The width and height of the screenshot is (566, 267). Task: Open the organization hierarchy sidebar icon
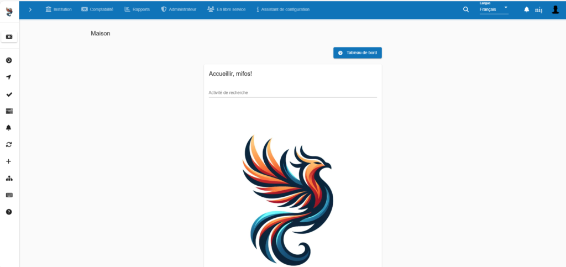click(x=9, y=178)
